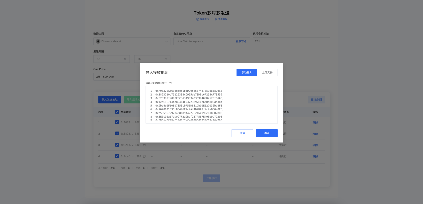This screenshot has width=423, height=204.
Task: Click the 0x4caC...d38f sender address text
Action: tap(131, 156)
